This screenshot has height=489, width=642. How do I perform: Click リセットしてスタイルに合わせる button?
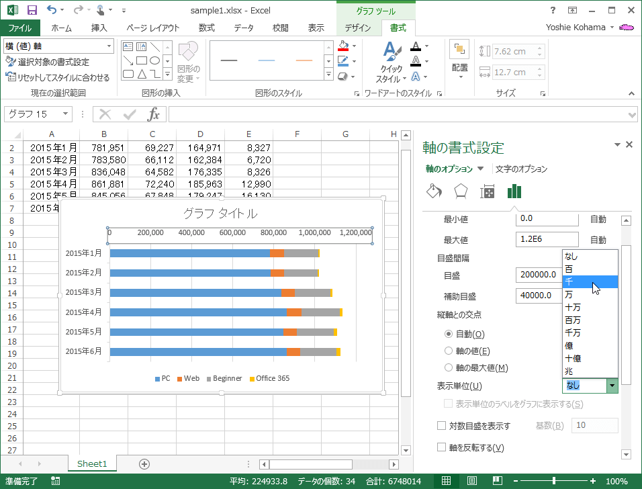click(x=58, y=77)
